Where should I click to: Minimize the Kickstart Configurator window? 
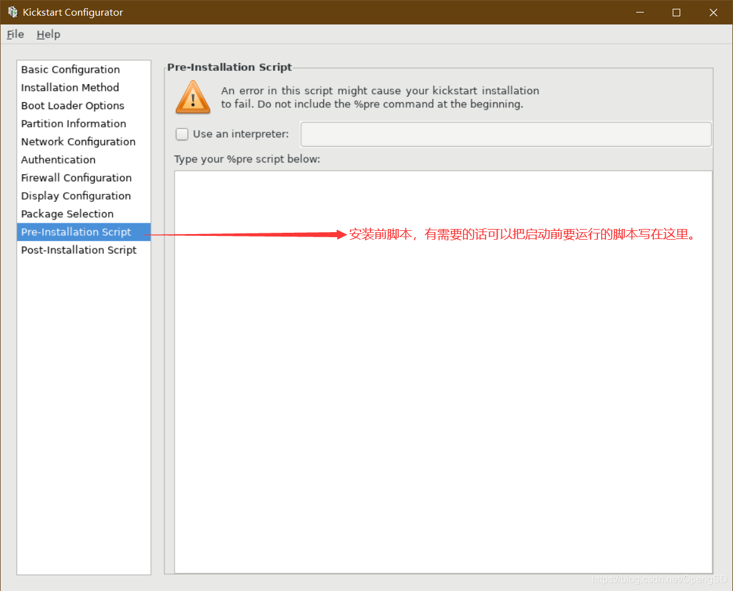click(x=640, y=12)
